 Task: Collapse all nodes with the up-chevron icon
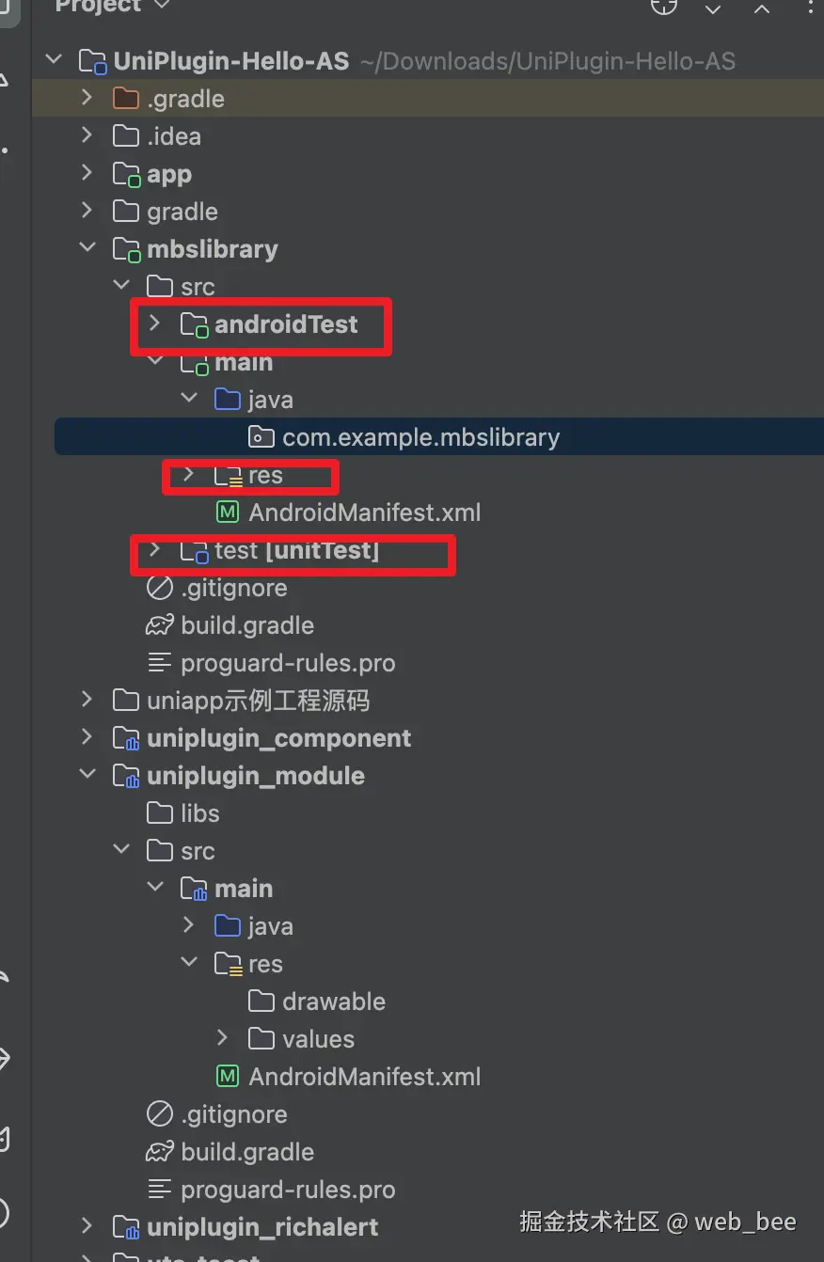pos(762,8)
